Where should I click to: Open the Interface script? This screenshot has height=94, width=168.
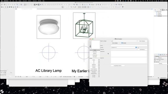pyautogui.click(x=94, y=67)
